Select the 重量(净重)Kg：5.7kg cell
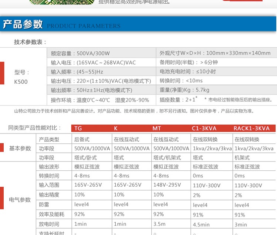Viewport: 277px width, 235px height. click(x=217, y=90)
